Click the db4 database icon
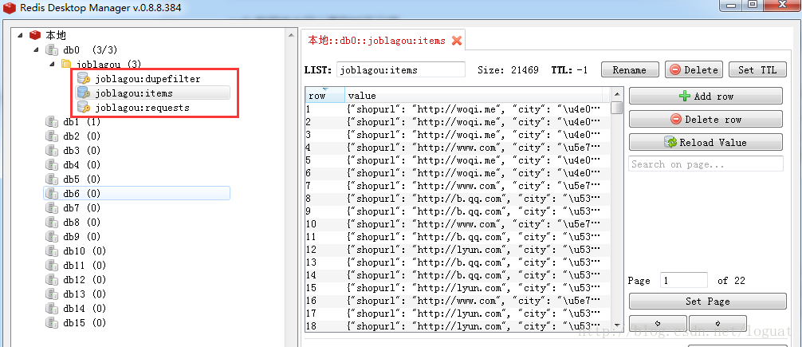This screenshot has width=802, height=347. pos(51,165)
